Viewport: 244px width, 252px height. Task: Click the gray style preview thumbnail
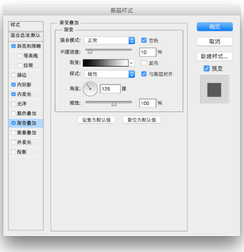(214, 90)
